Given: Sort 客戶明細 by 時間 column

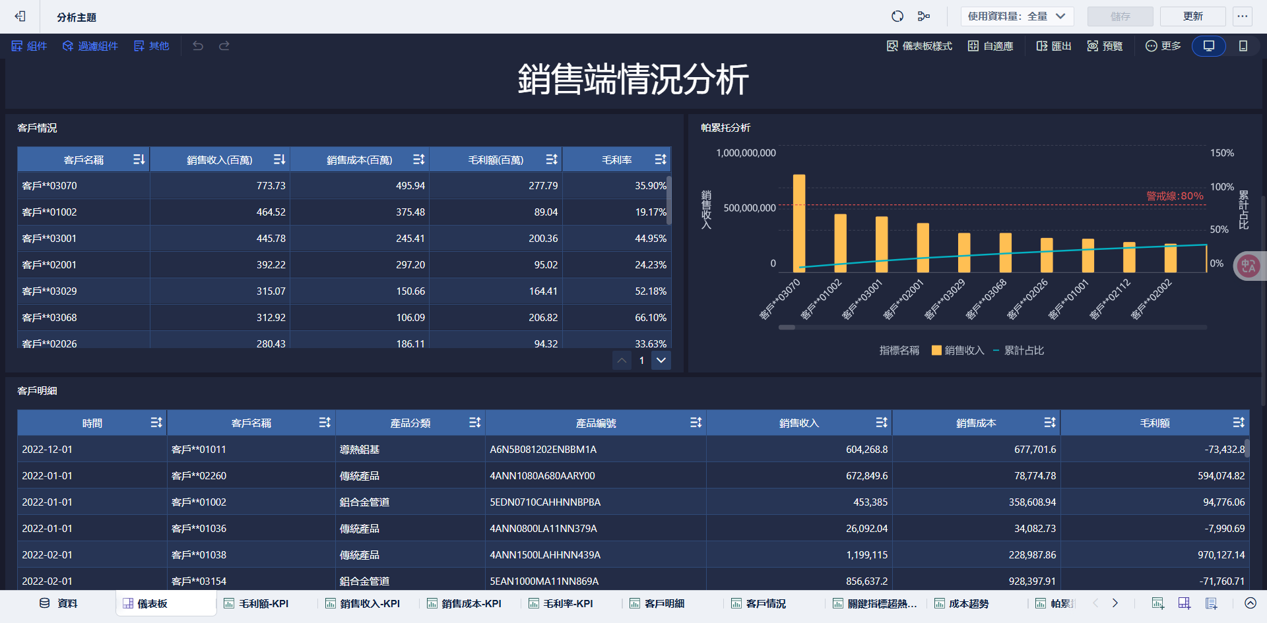Looking at the screenshot, I should pyautogui.click(x=156, y=423).
